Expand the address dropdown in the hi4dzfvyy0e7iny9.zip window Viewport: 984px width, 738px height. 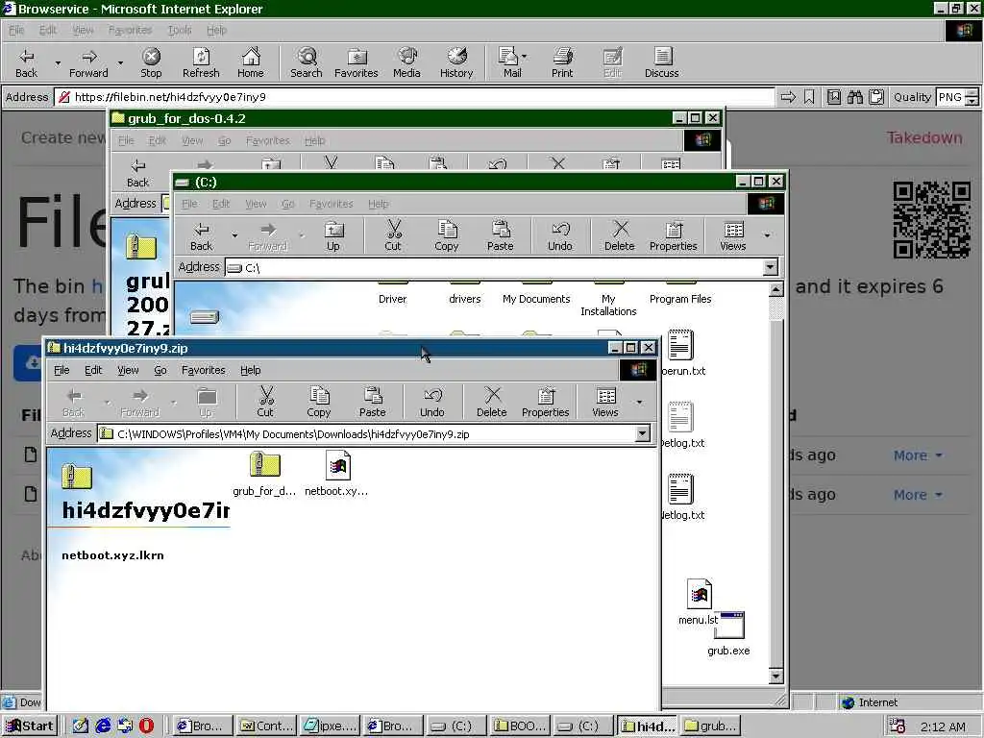[x=642, y=433]
